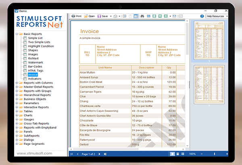Click the blue Help question icon
242x165 pixels.
pos(202,16)
